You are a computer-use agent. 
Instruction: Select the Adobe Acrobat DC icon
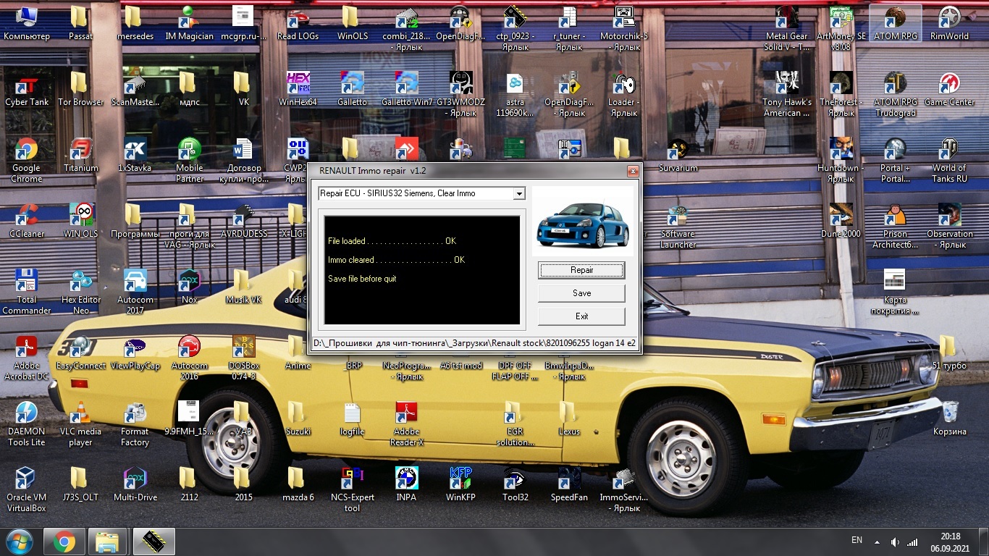click(27, 358)
